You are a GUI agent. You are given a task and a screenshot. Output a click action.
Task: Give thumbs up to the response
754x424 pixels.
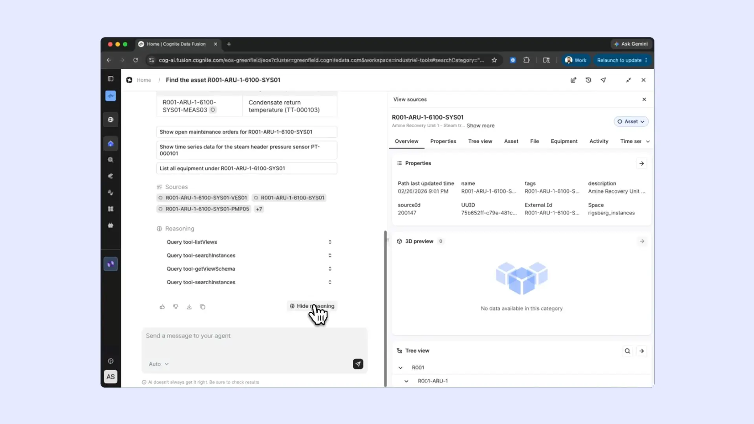pyautogui.click(x=162, y=307)
